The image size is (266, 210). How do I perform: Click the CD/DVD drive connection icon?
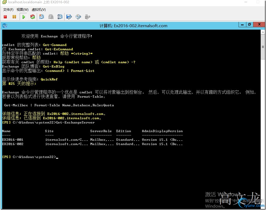coord(78,17)
